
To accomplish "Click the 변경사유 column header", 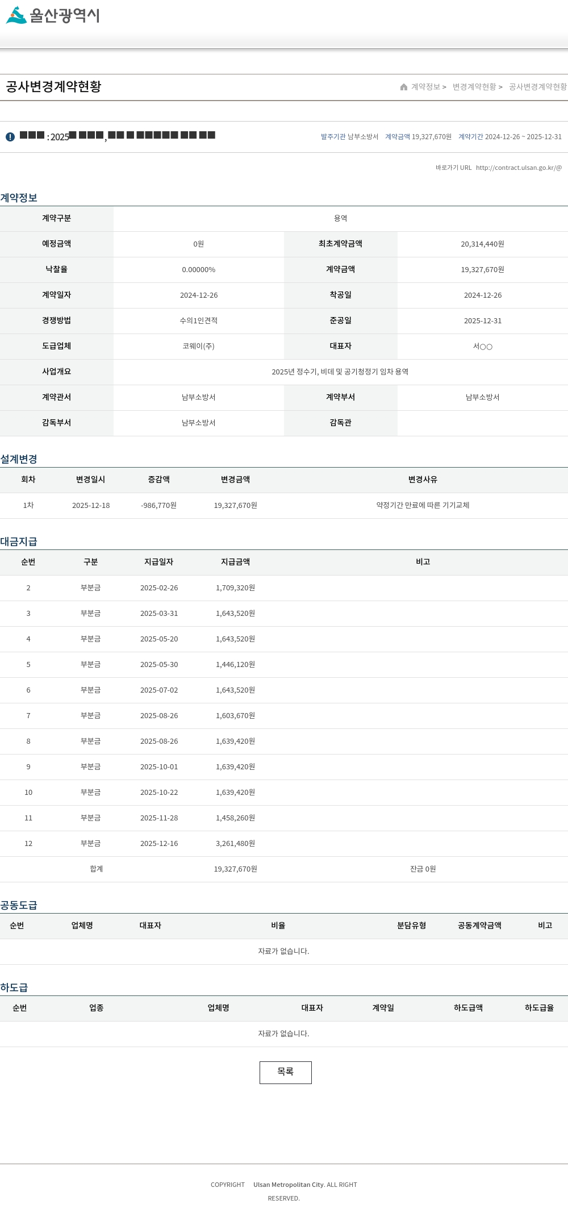I will tap(423, 480).
